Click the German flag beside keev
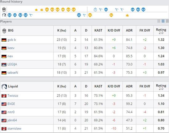The image size is (169, 133). pyautogui.click(x=4, y=48)
